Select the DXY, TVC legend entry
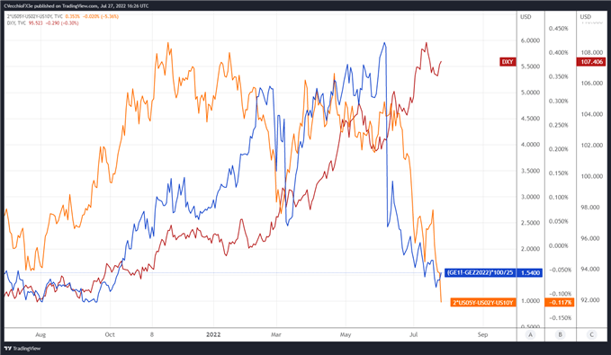The width and height of the screenshot is (611, 355). 16,23
